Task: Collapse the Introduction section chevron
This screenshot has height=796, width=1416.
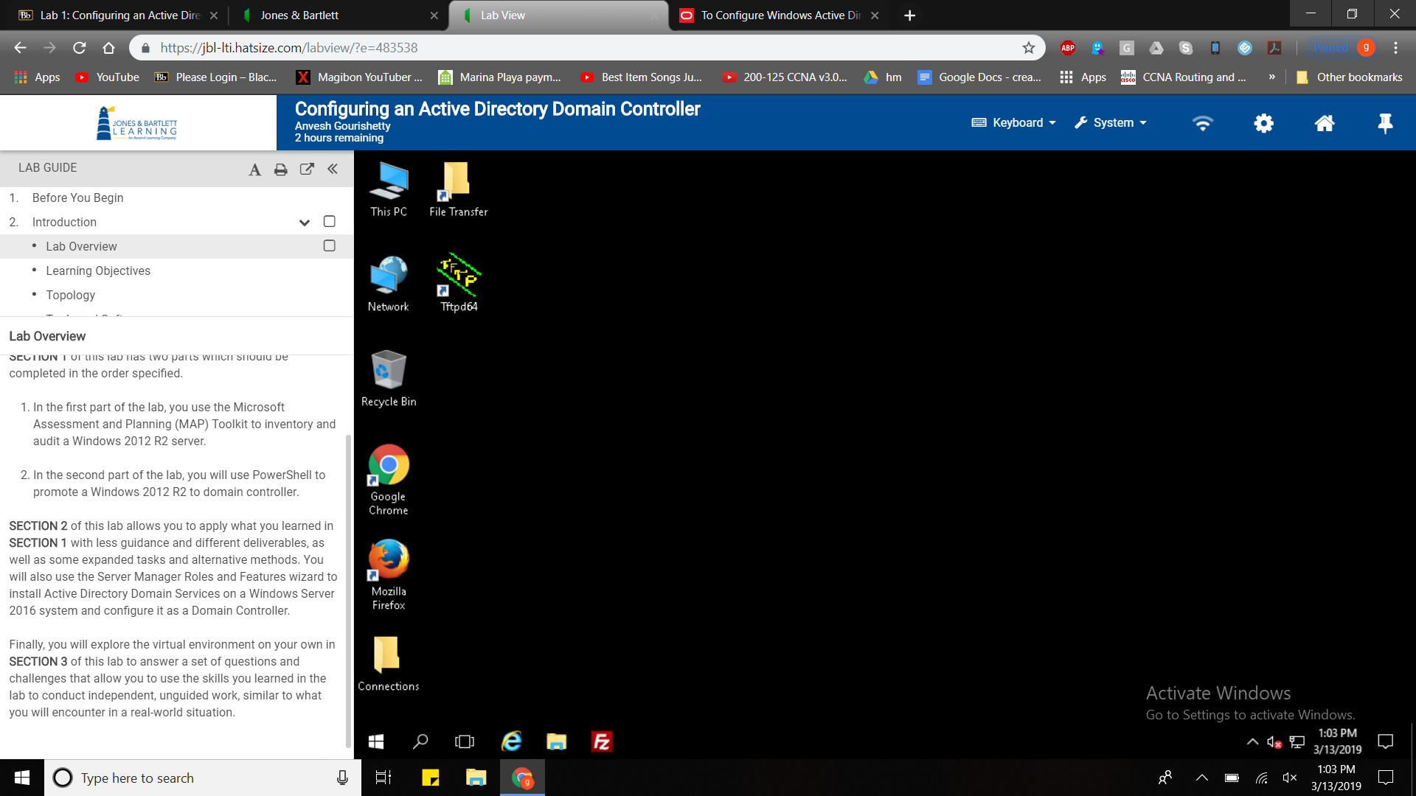Action: [304, 222]
